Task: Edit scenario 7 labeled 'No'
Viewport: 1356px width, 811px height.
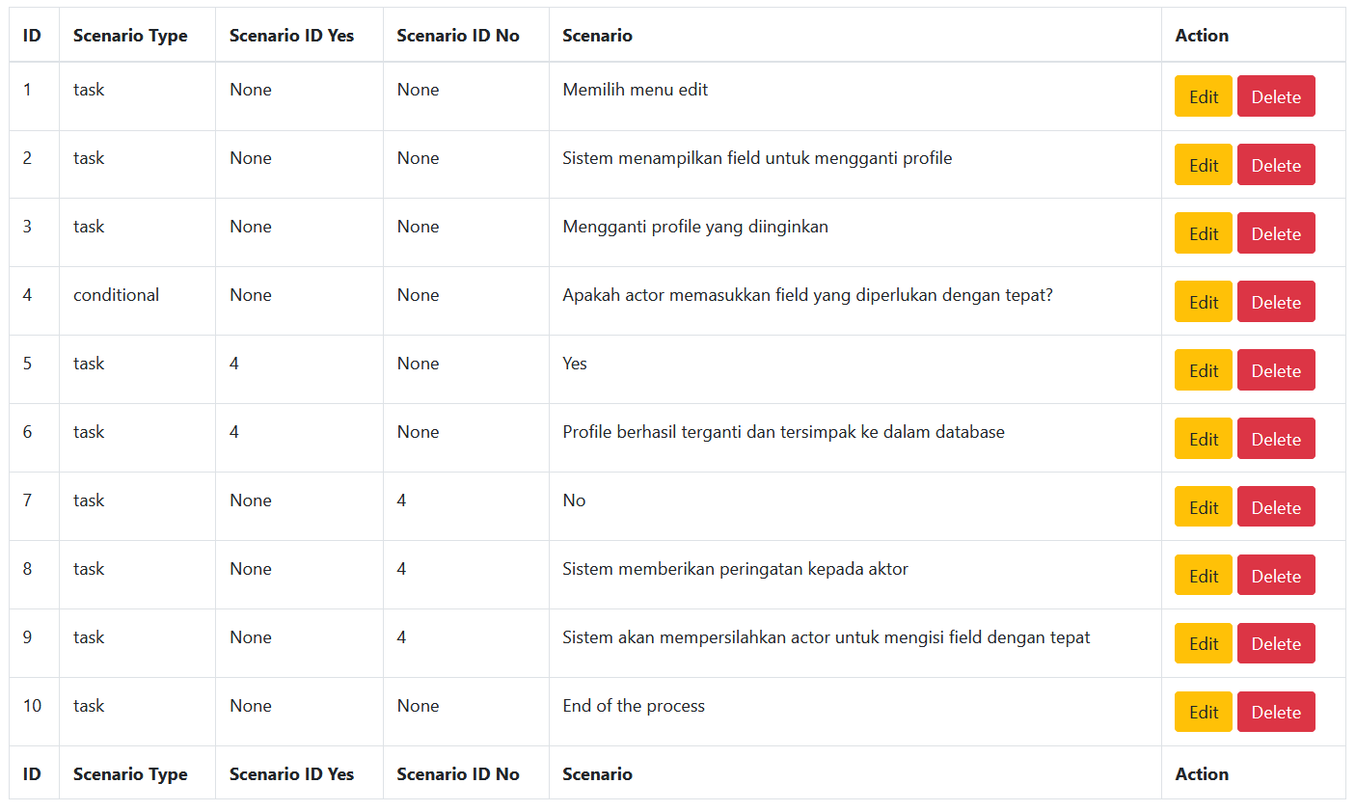Action: 1203,506
